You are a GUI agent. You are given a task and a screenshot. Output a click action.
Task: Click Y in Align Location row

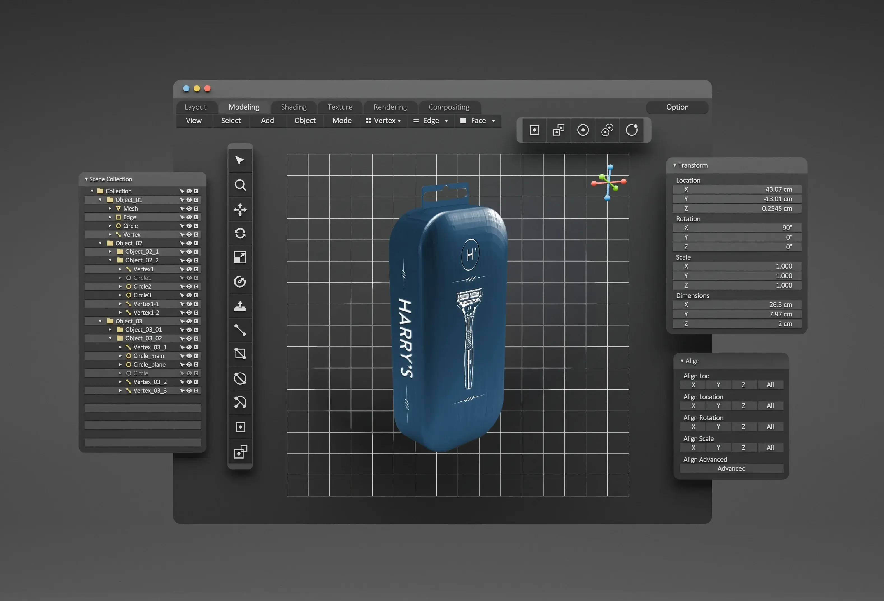click(x=718, y=406)
